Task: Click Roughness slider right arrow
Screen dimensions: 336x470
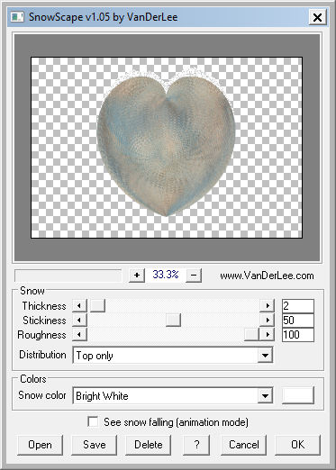Action: pyautogui.click(x=267, y=334)
